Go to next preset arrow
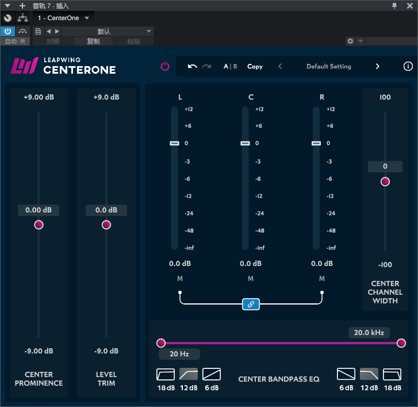The height and width of the screenshot is (407, 418). click(x=377, y=66)
